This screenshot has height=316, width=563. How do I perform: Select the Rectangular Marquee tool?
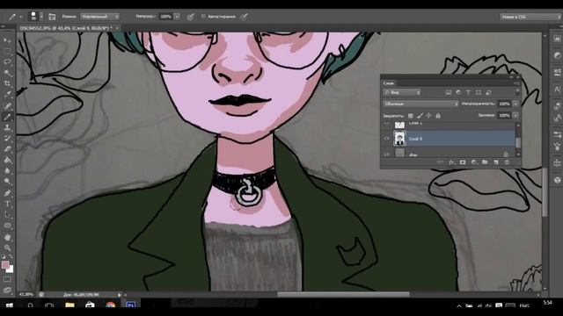[x=7, y=51]
